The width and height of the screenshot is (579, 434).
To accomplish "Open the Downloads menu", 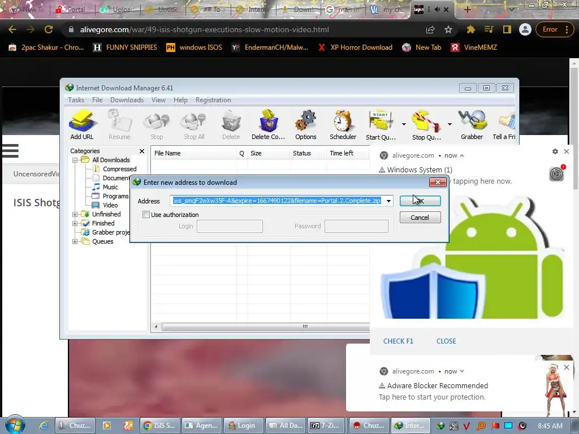I will [x=127, y=100].
